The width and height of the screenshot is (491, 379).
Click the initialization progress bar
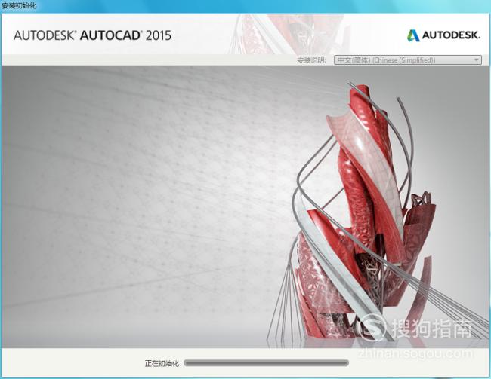tap(266, 363)
